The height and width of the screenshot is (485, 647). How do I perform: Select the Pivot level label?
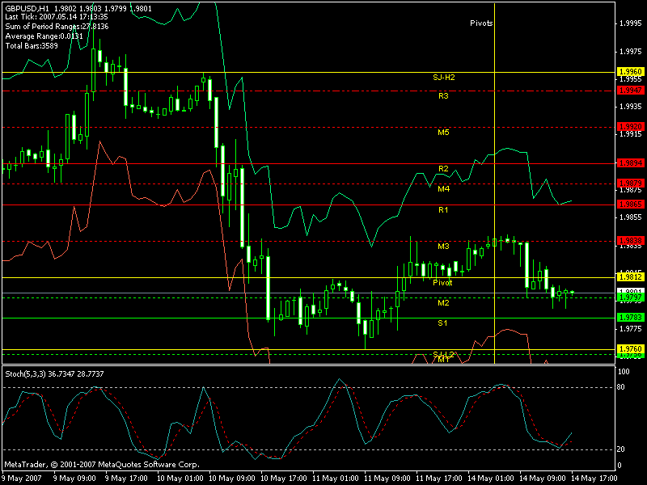click(442, 283)
